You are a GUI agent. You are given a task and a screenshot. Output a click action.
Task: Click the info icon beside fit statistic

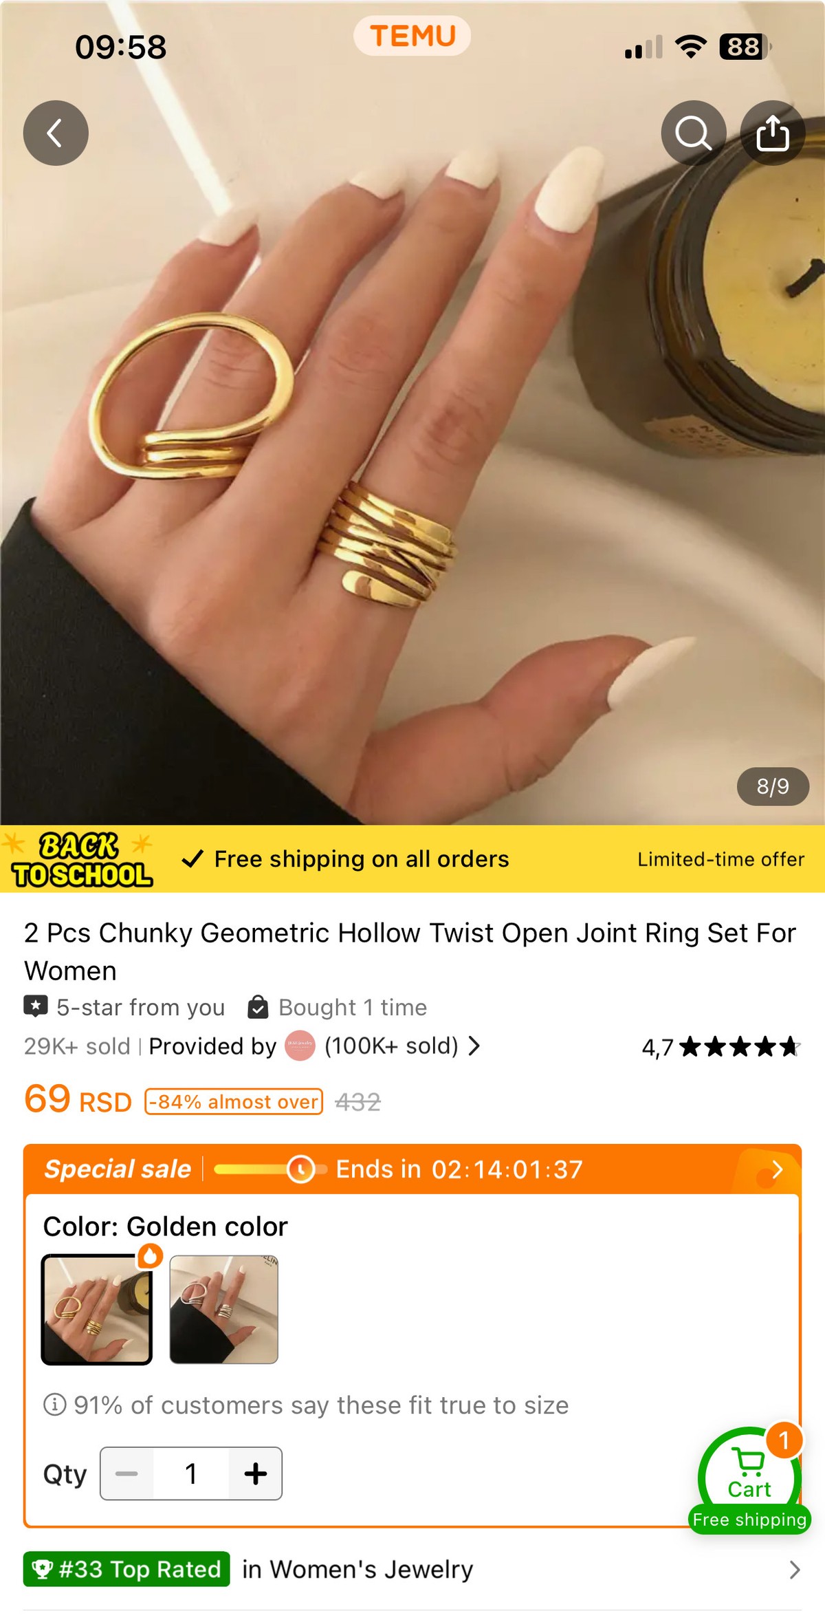(x=55, y=1404)
